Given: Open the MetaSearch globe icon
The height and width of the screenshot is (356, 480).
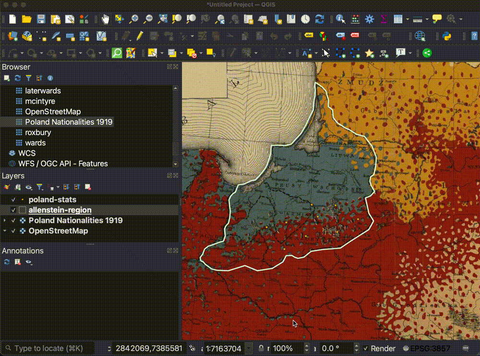Looking at the screenshot, I should [x=420, y=36].
